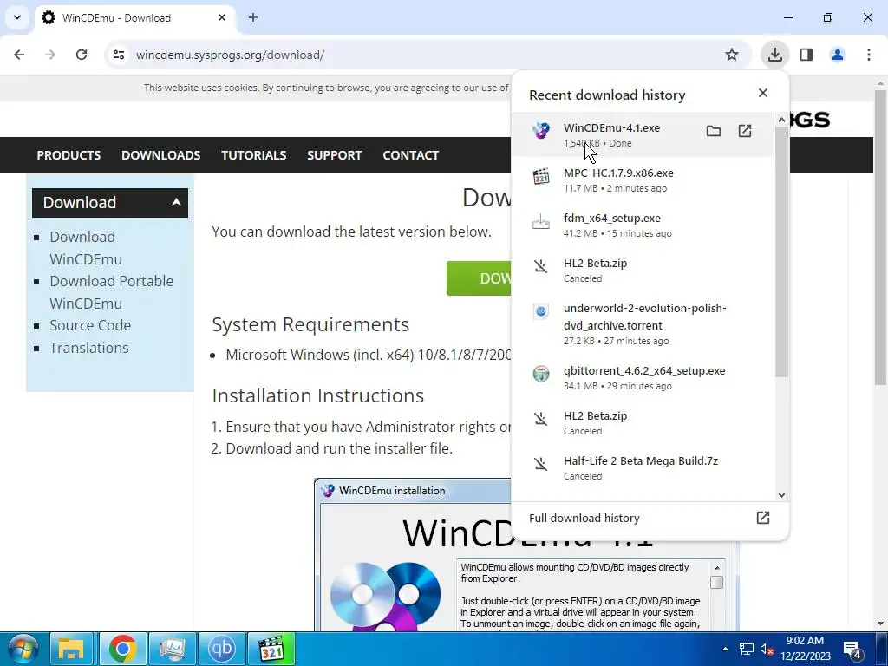Collapse the Download sidebar section arrow

176,202
